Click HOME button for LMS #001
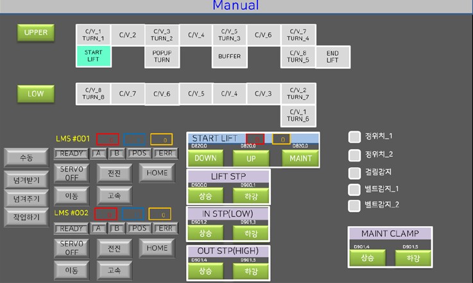 point(157,173)
